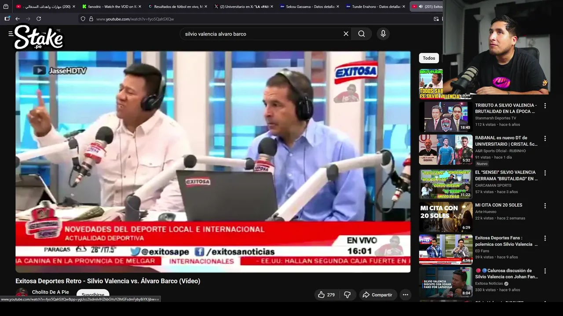The image size is (563, 316).
Task: Close the fanodric Kick tab
Action: point(140,7)
